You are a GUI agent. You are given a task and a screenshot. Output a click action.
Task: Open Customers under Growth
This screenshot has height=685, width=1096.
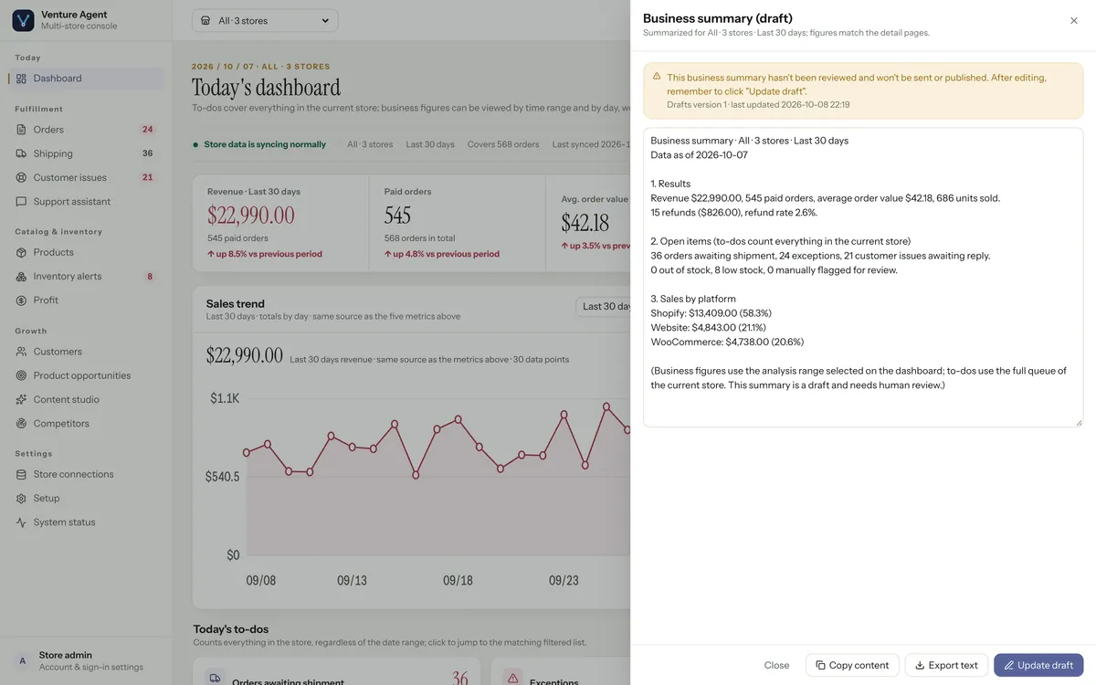click(86, 352)
